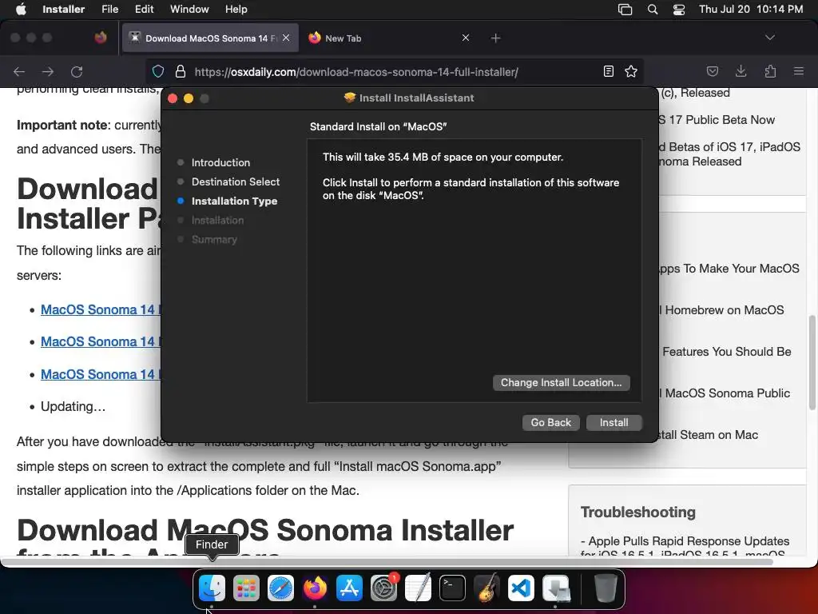Open the Edit menu
818x614 pixels.
tap(144, 9)
